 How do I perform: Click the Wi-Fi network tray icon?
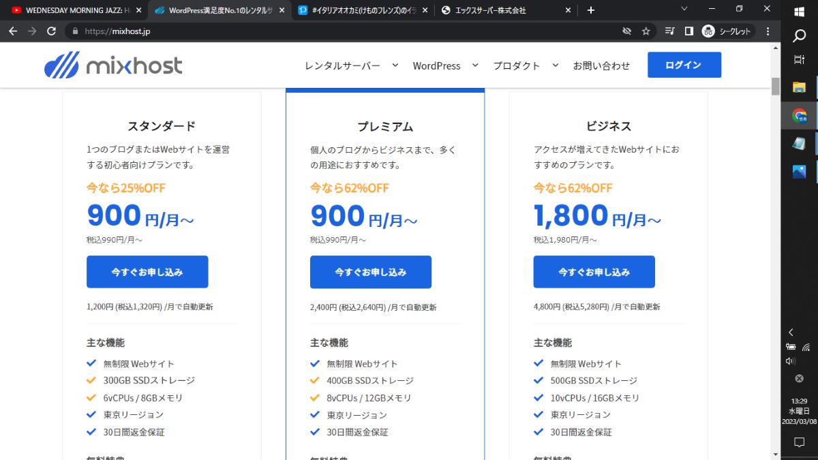806,347
